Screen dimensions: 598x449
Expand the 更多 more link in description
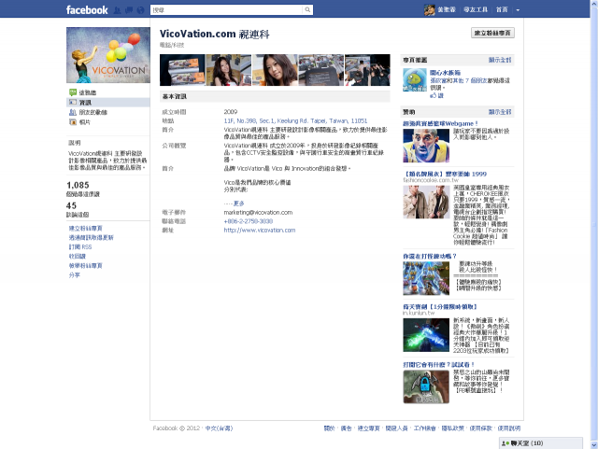(x=239, y=203)
